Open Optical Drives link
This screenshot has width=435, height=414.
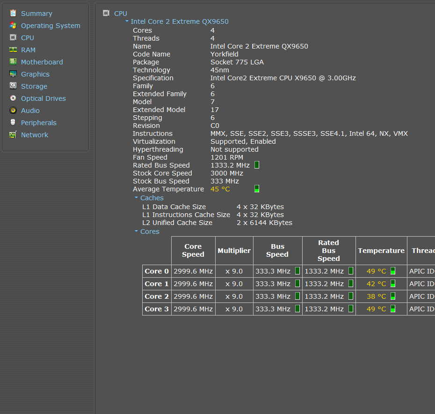click(43, 98)
